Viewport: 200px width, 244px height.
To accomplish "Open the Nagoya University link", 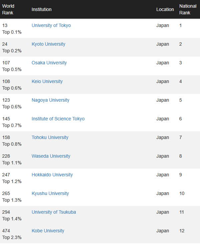I will [x=51, y=100].
